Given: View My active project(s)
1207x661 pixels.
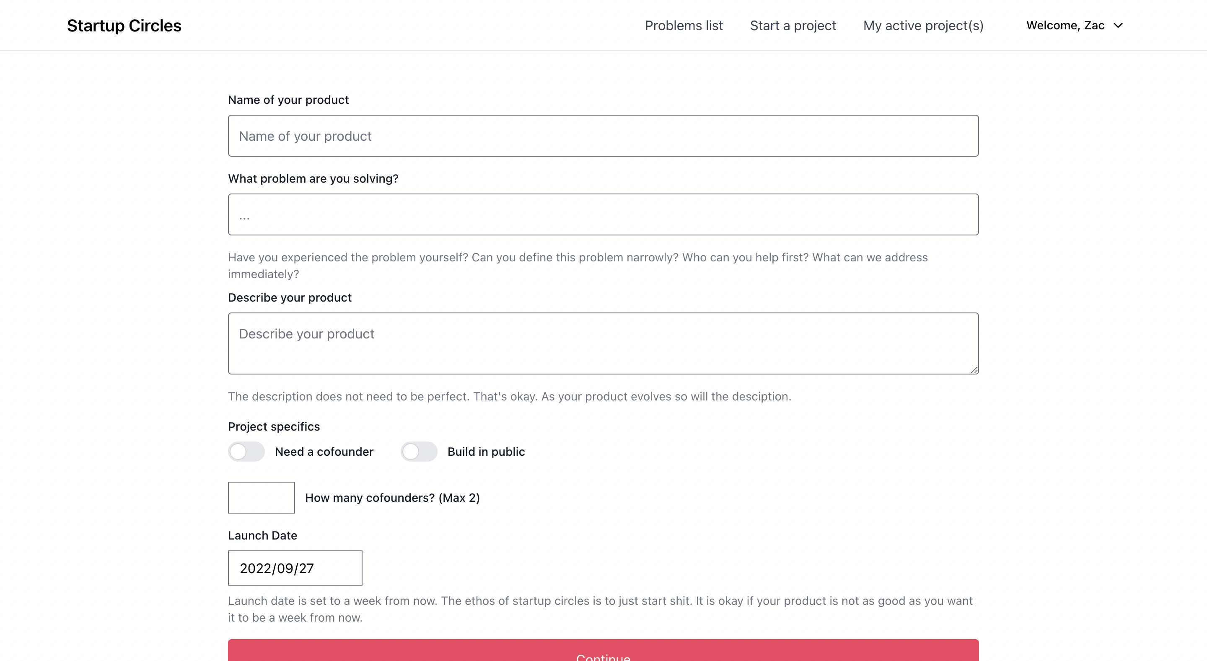Looking at the screenshot, I should click(x=923, y=26).
